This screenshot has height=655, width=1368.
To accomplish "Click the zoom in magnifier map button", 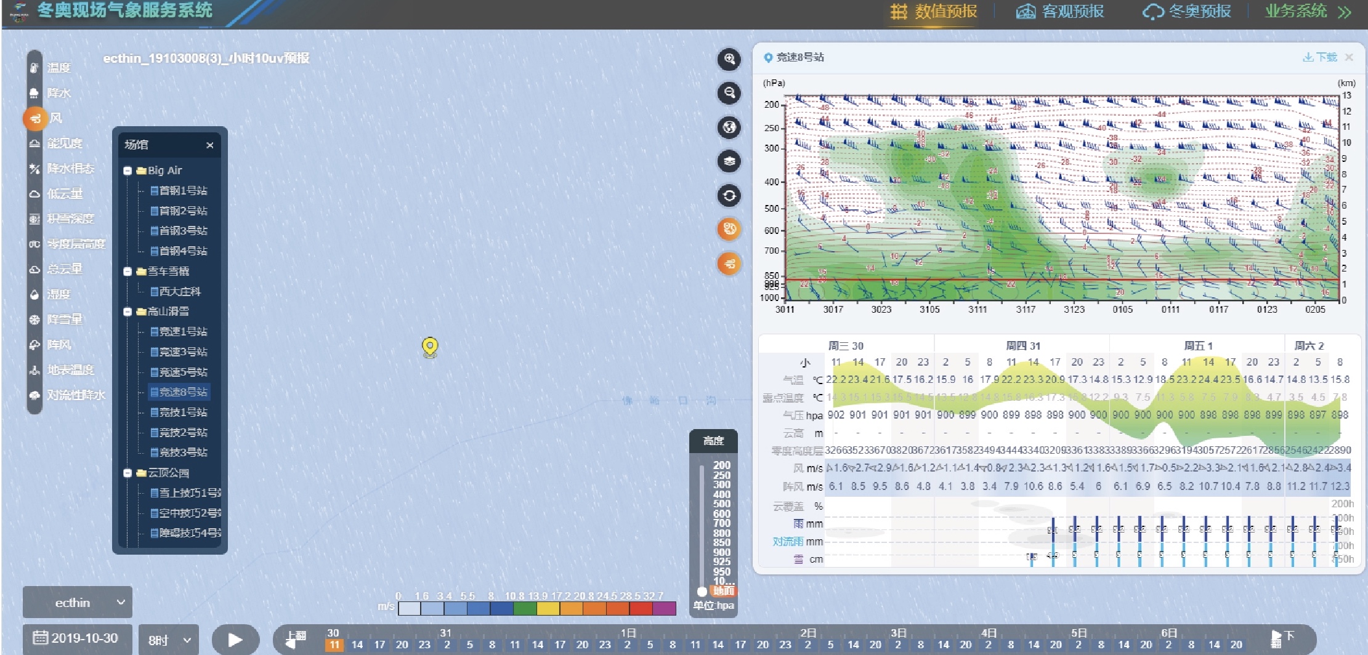I will point(729,59).
